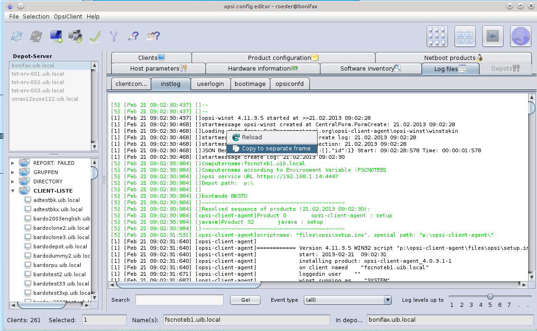Open the File menu
537x331 pixels.
point(14,16)
